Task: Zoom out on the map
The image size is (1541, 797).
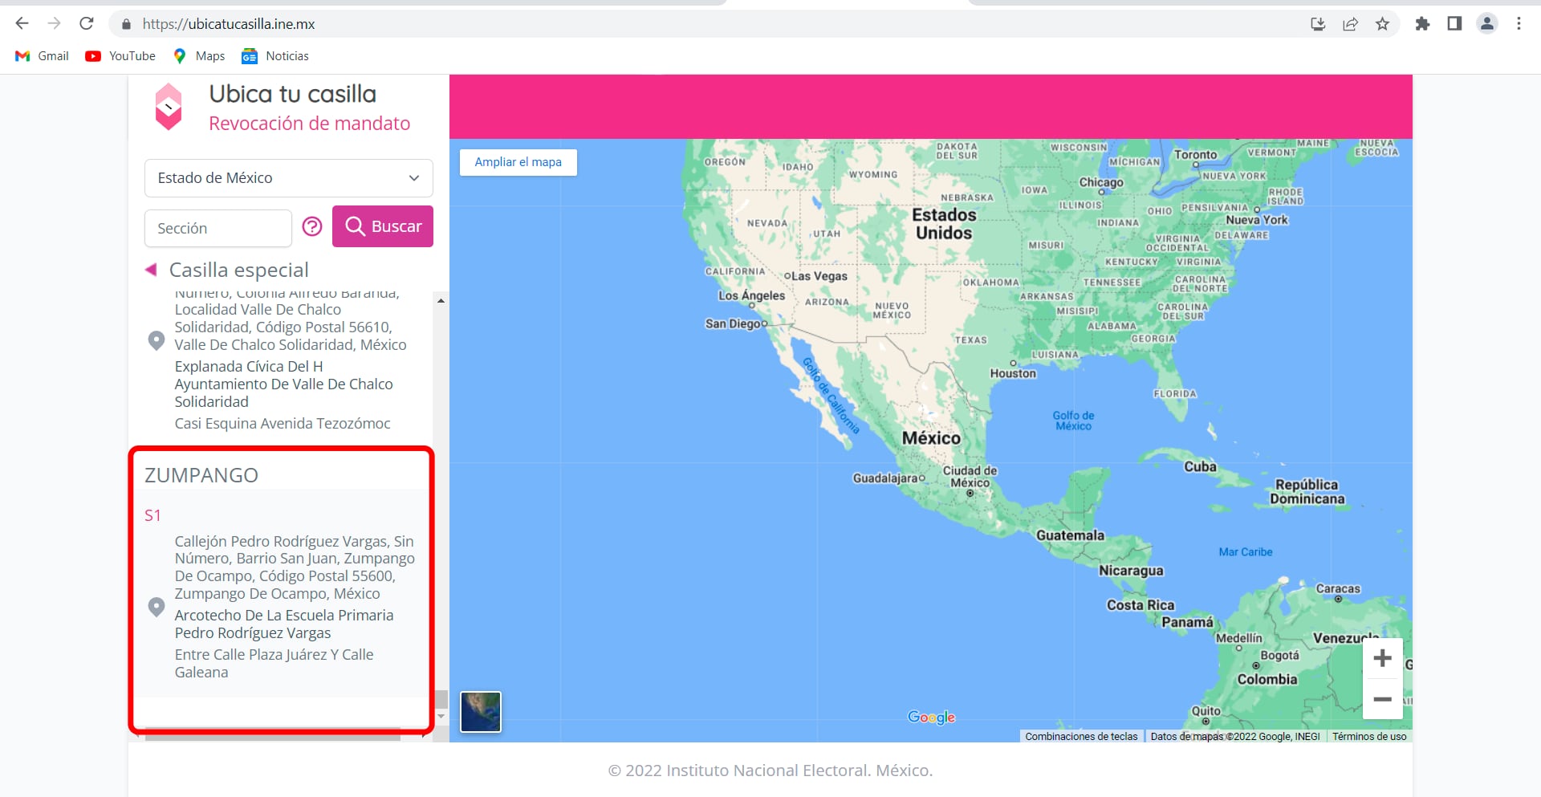Action: 1382,699
